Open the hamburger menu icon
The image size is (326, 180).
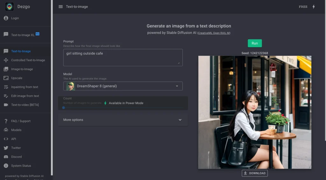click(60, 7)
